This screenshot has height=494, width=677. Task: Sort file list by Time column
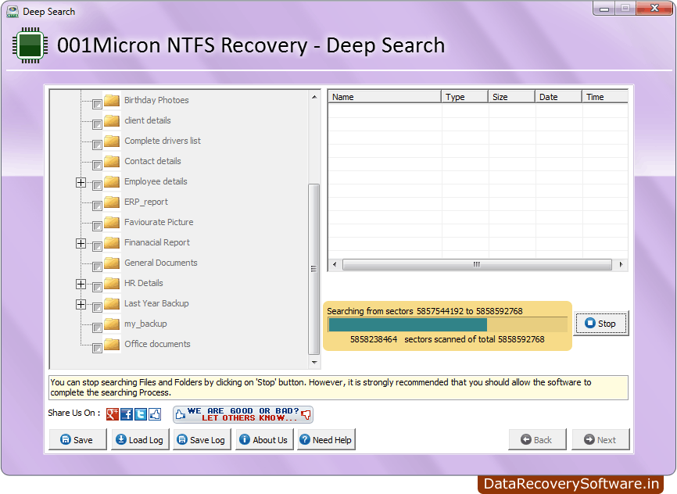[x=605, y=97]
